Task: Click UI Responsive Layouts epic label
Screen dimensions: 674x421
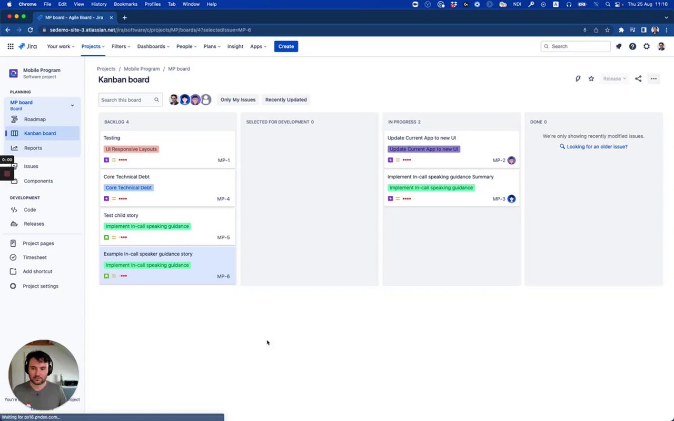Action: tap(131, 149)
